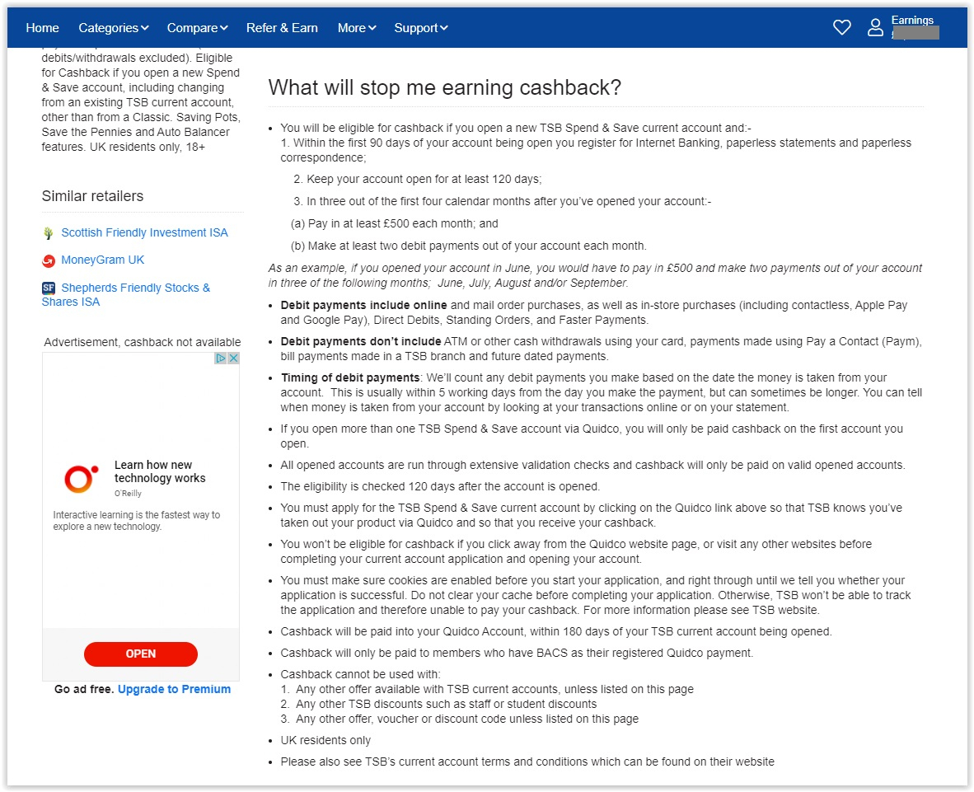View the Earnings label in header
Screen dimensions: 974x792
[x=912, y=20]
